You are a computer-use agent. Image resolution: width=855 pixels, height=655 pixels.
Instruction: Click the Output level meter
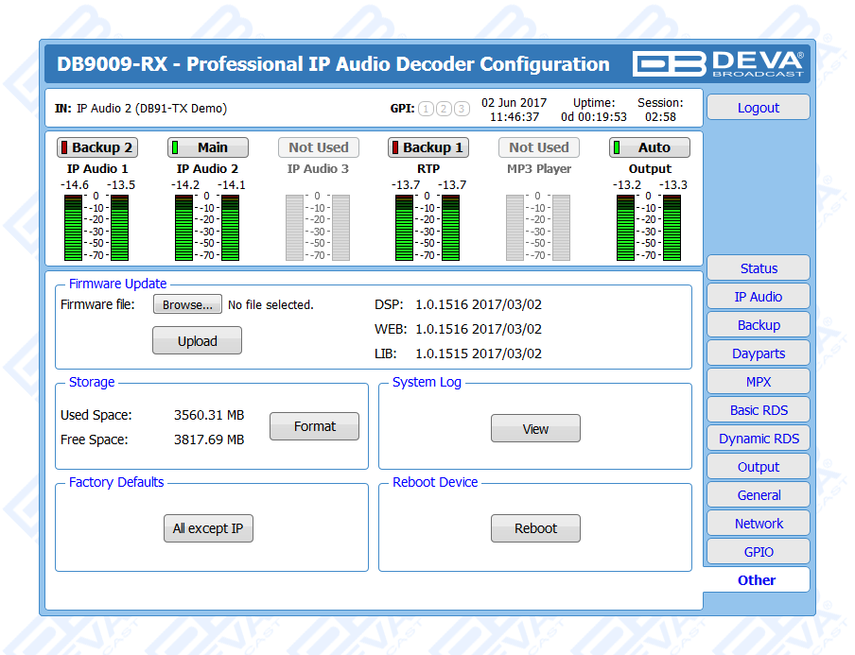click(x=649, y=227)
